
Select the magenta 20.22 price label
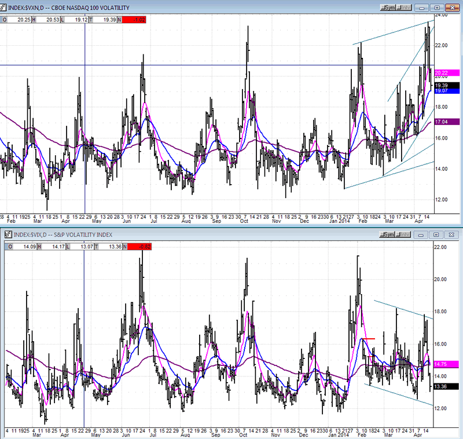coord(442,73)
